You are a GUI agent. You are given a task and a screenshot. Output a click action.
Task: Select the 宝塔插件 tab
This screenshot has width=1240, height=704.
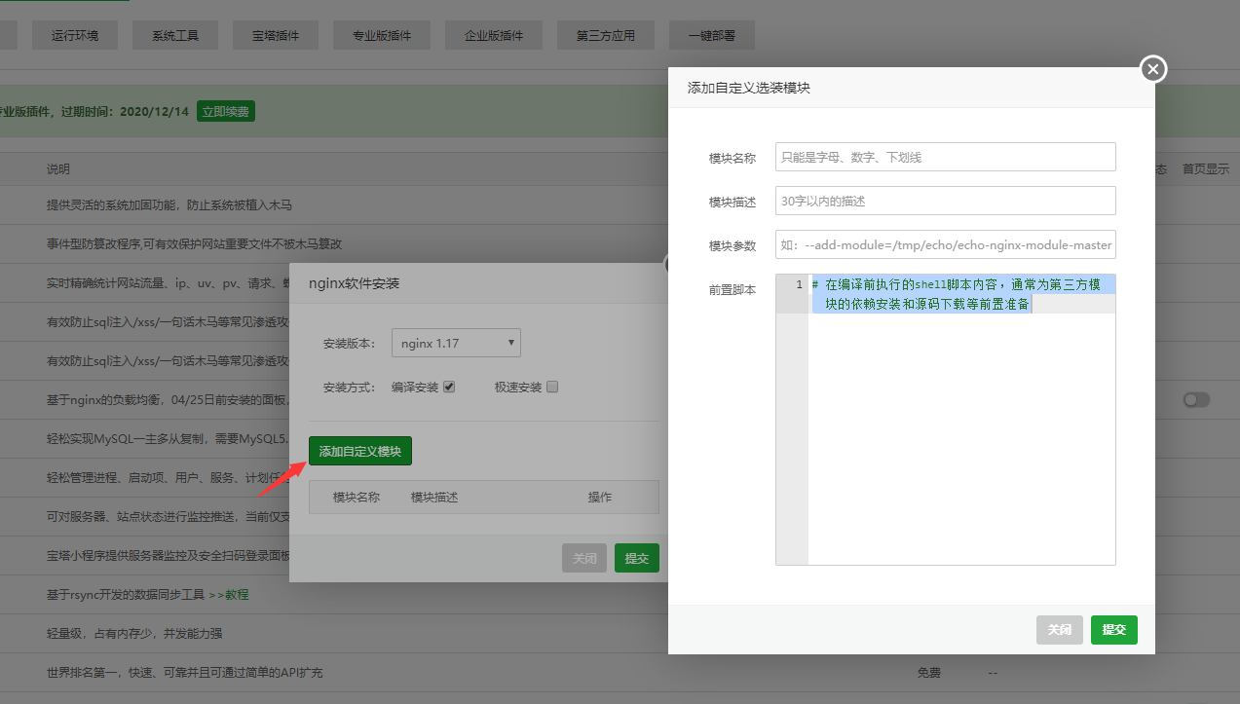pos(276,35)
